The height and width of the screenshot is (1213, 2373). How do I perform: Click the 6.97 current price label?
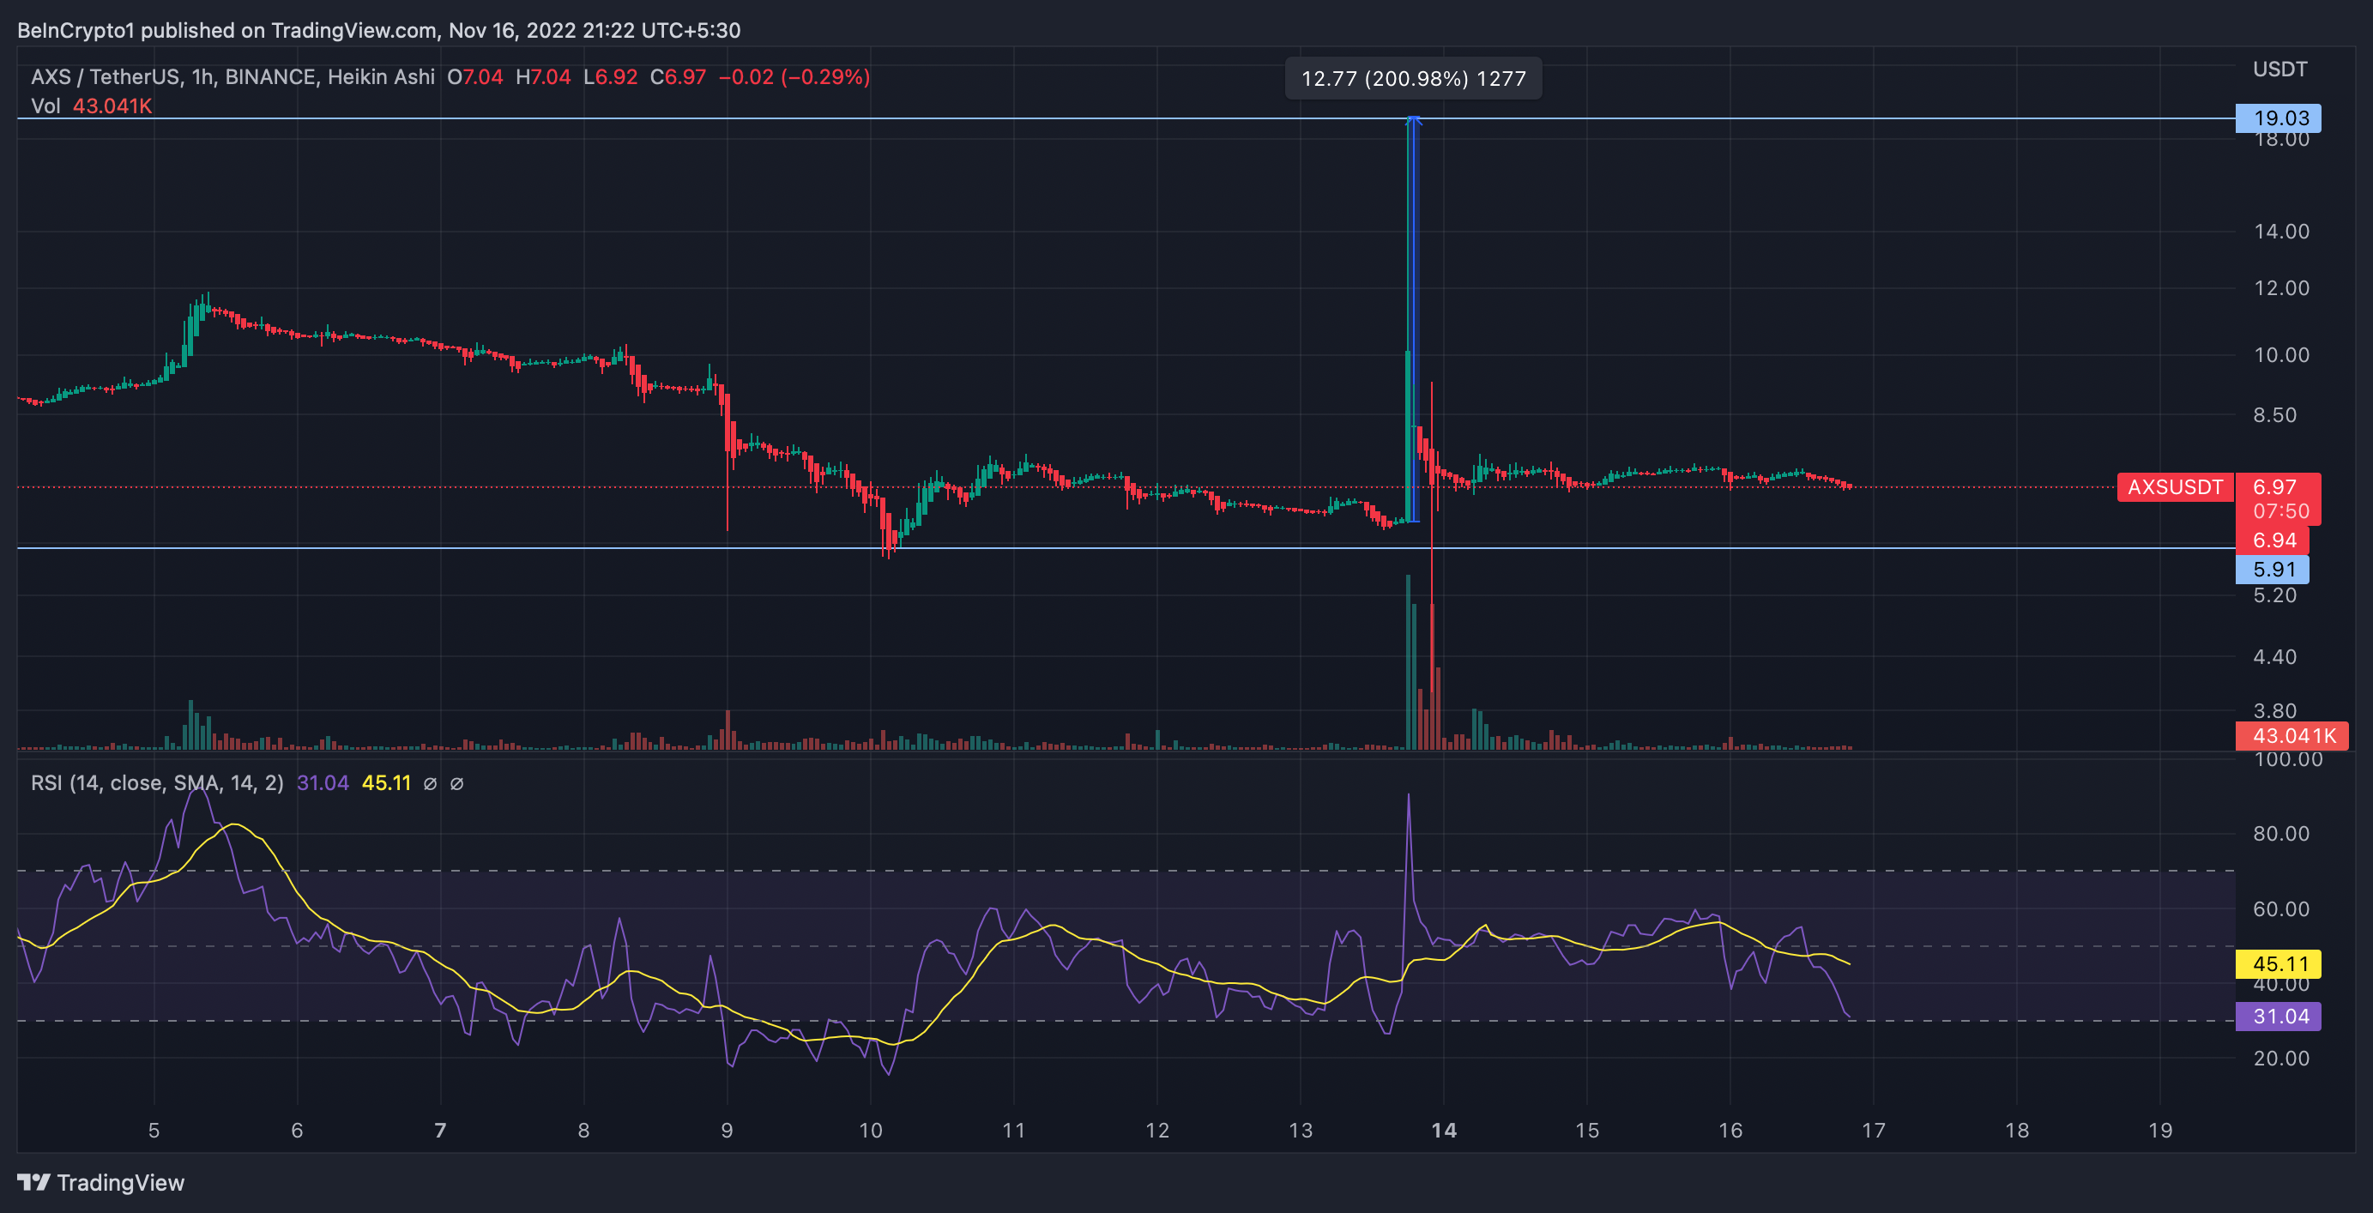[2273, 487]
